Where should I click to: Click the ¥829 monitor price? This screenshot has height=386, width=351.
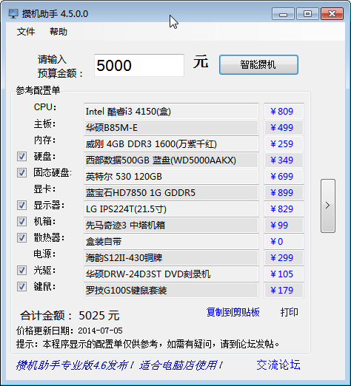pyautogui.click(x=284, y=209)
